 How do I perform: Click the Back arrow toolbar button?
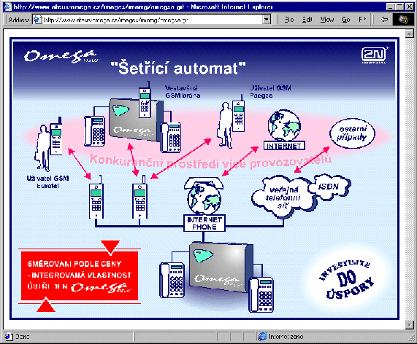click(x=384, y=20)
